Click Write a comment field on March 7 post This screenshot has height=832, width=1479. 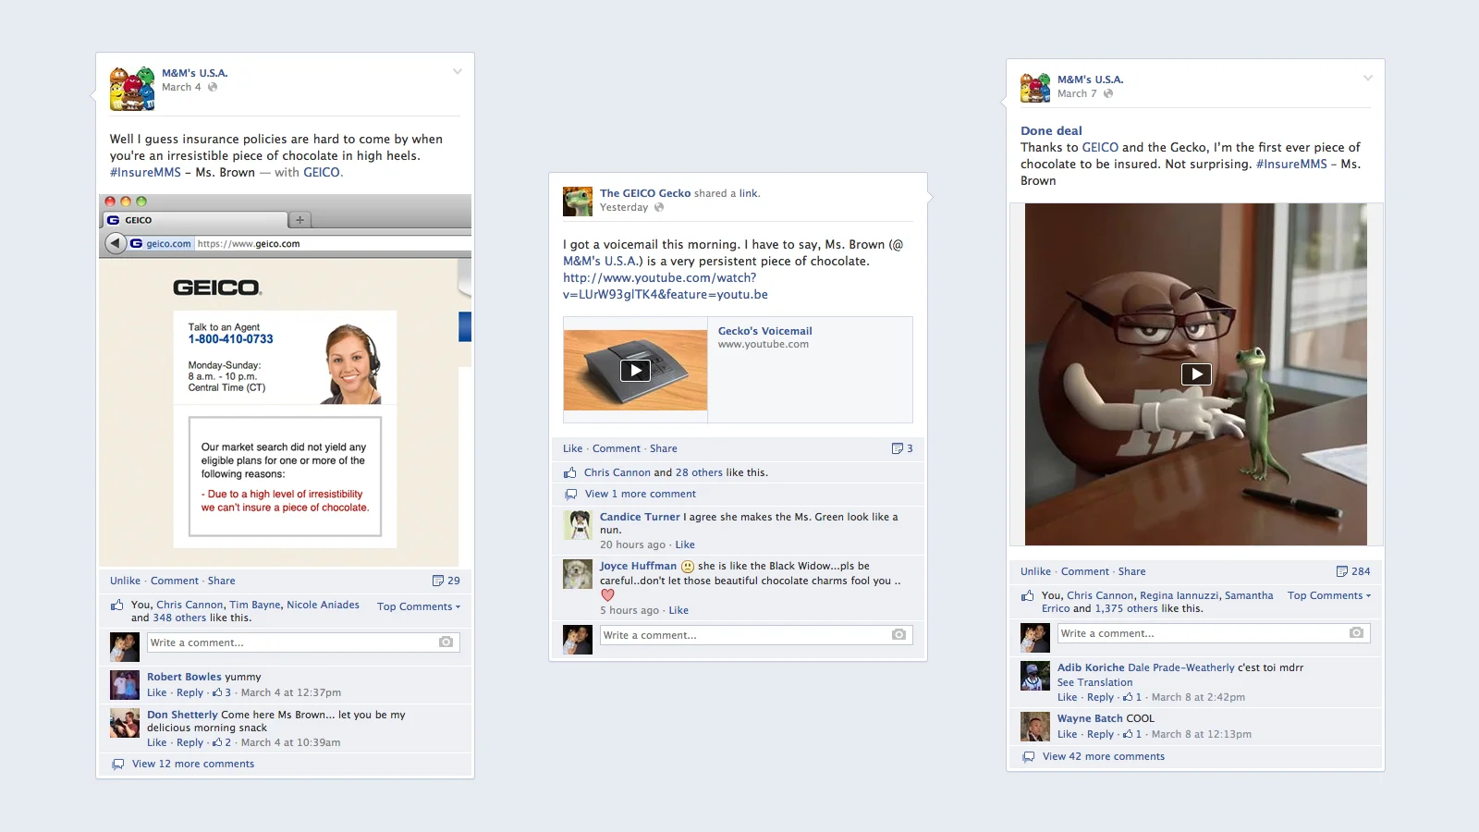pos(1214,633)
